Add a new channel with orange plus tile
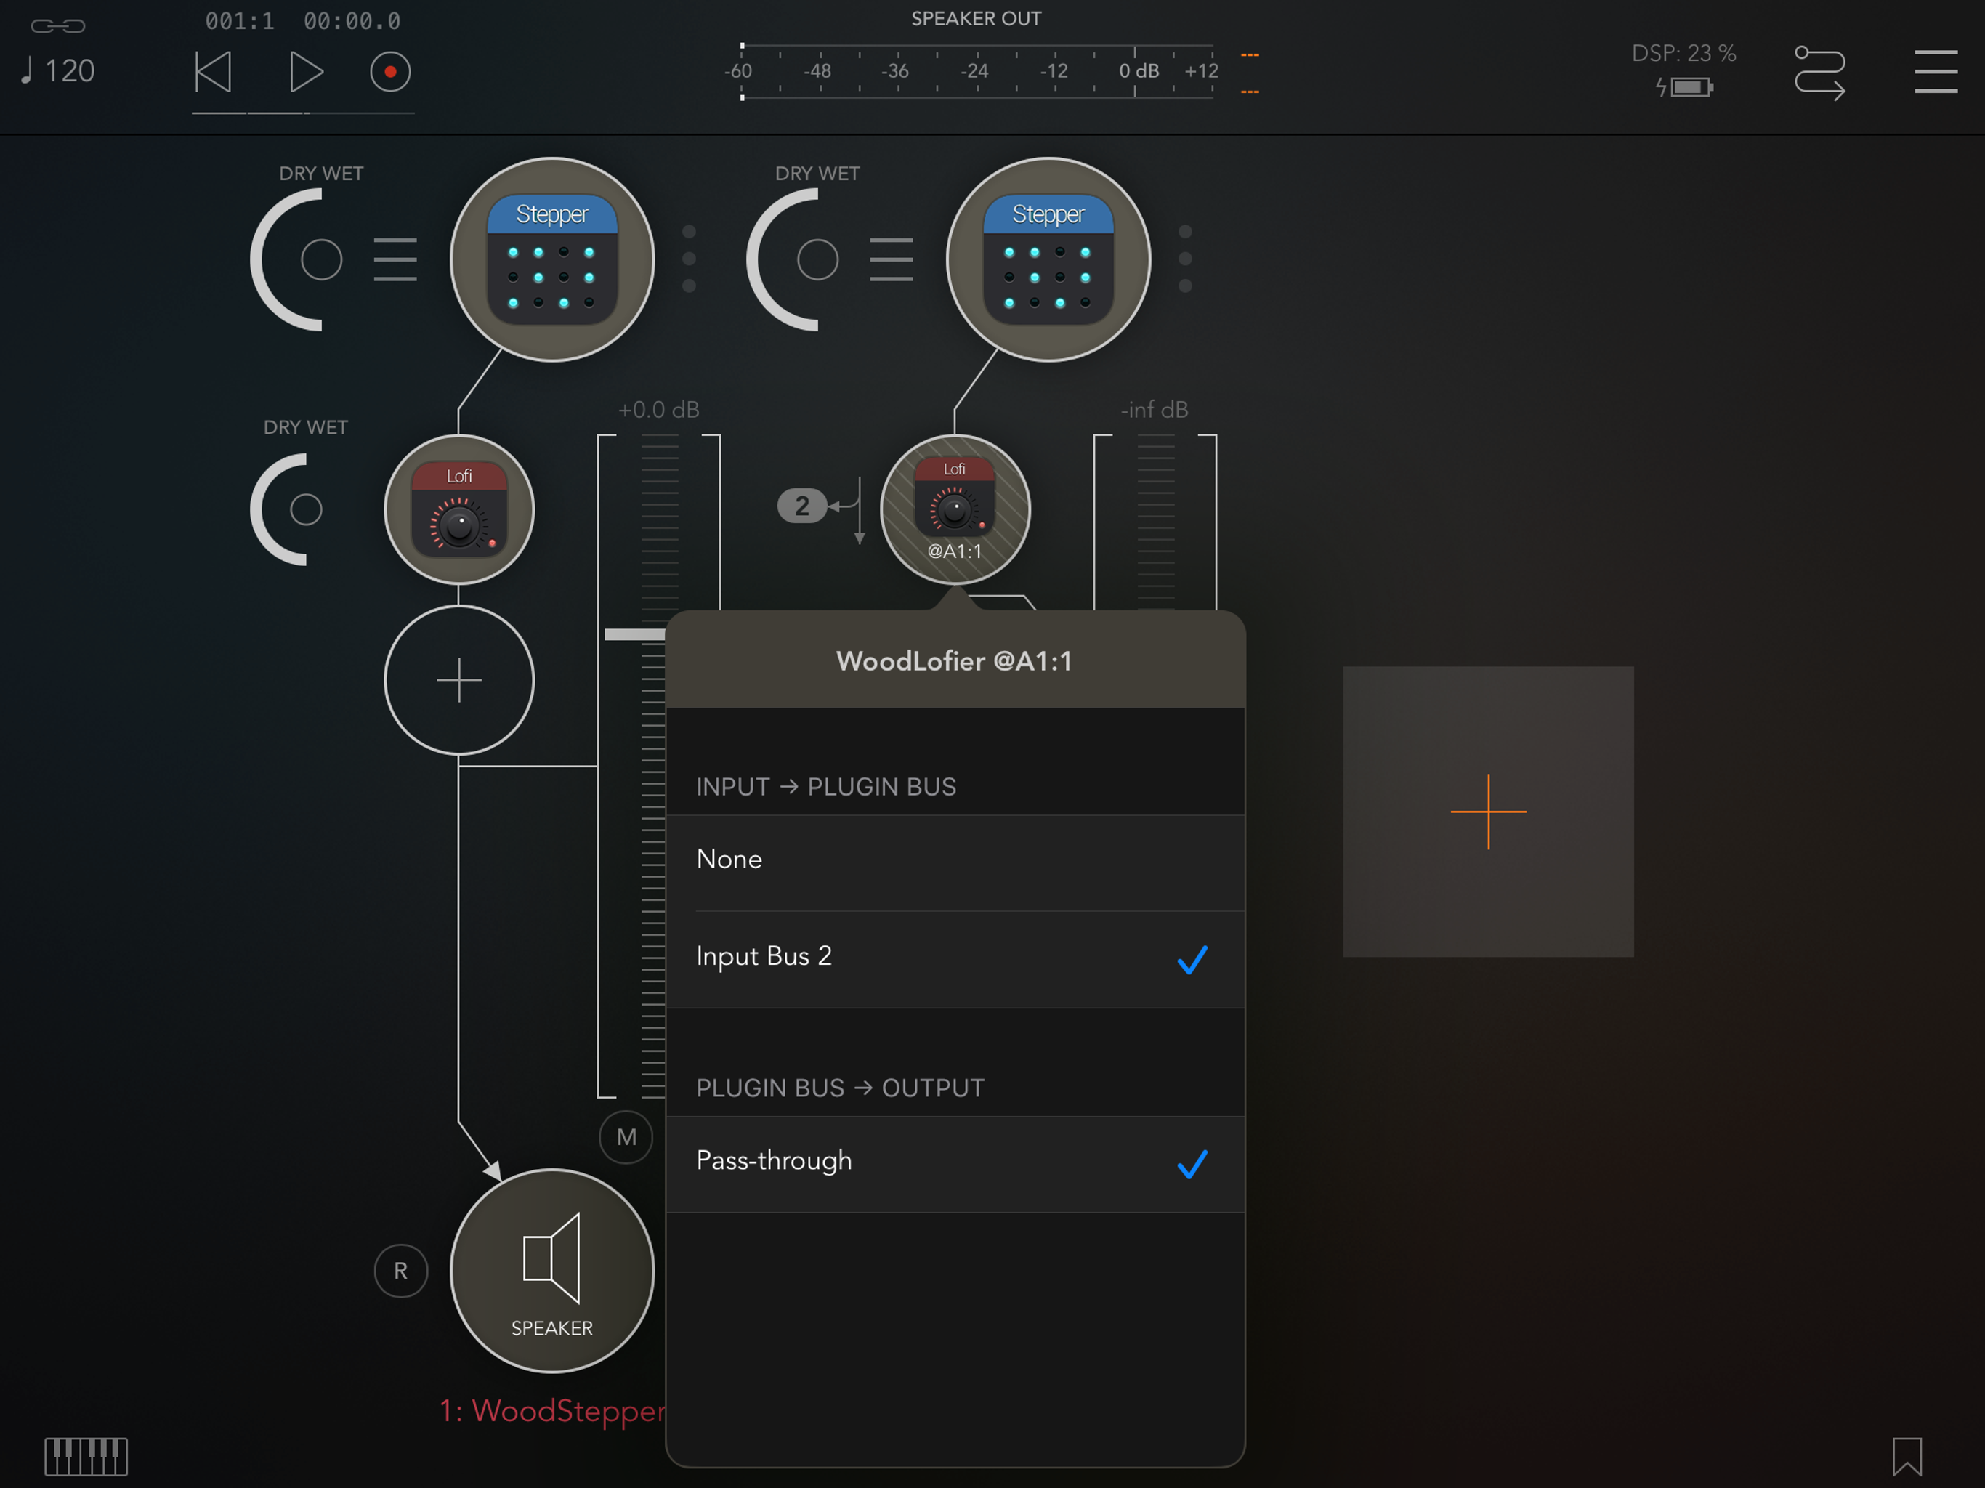 1487,812
